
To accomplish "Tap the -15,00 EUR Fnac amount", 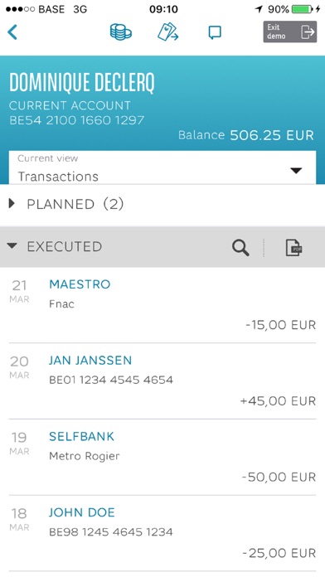I will [281, 325].
